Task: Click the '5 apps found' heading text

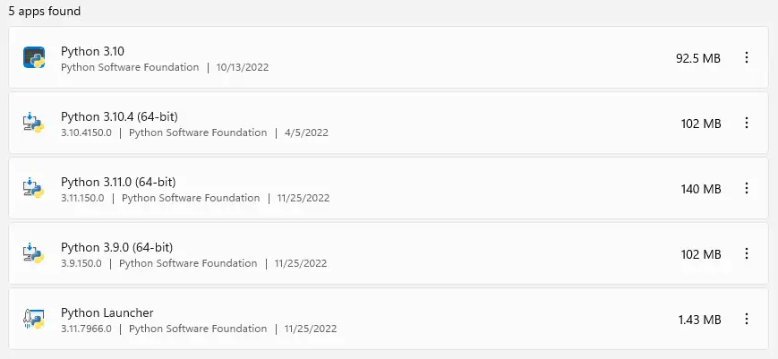Action: [45, 12]
